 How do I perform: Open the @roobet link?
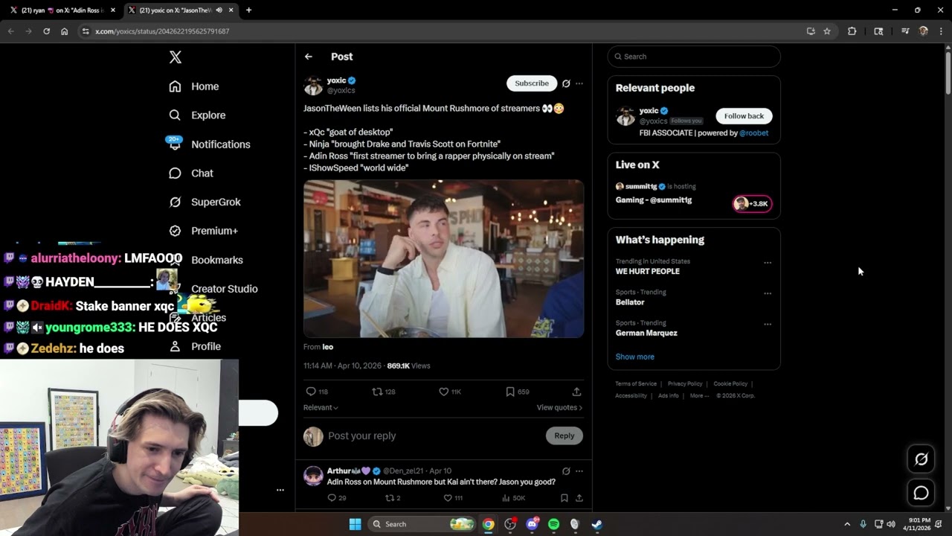pos(754,133)
